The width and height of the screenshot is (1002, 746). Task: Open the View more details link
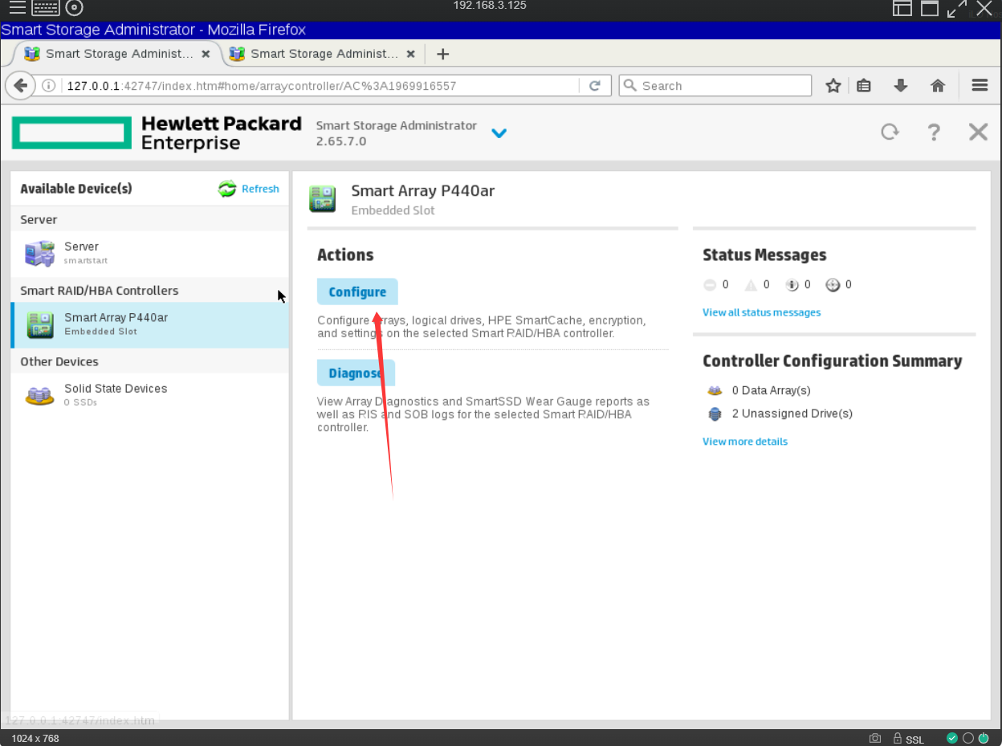pyautogui.click(x=745, y=442)
